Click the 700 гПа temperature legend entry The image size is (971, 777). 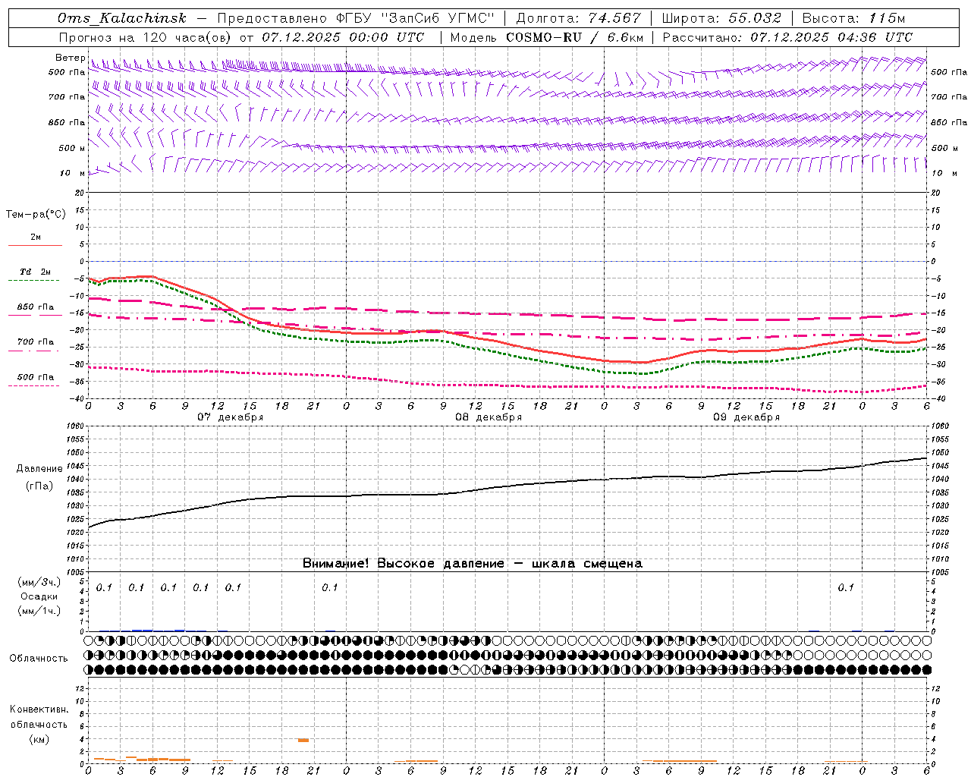pyautogui.click(x=36, y=342)
